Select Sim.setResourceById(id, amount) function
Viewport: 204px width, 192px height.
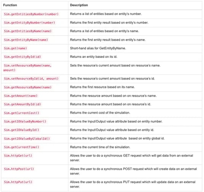coord(31,78)
